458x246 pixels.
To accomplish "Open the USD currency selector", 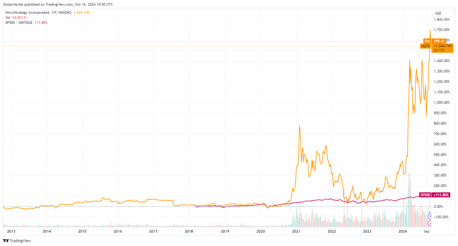I will (x=443, y=13).
